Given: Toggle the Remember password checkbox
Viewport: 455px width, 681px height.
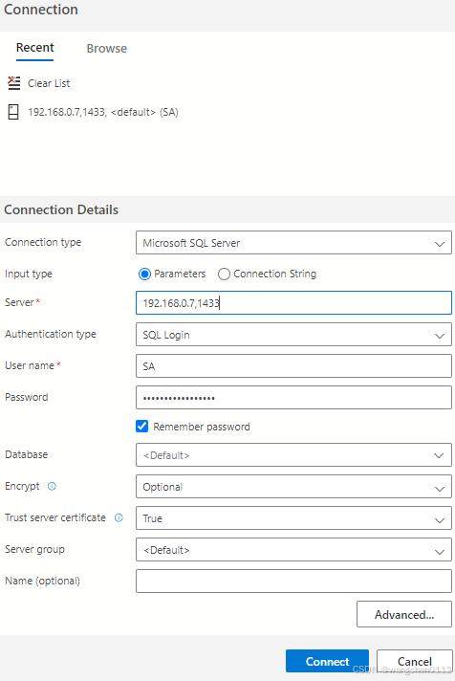Looking at the screenshot, I should pyautogui.click(x=142, y=427).
